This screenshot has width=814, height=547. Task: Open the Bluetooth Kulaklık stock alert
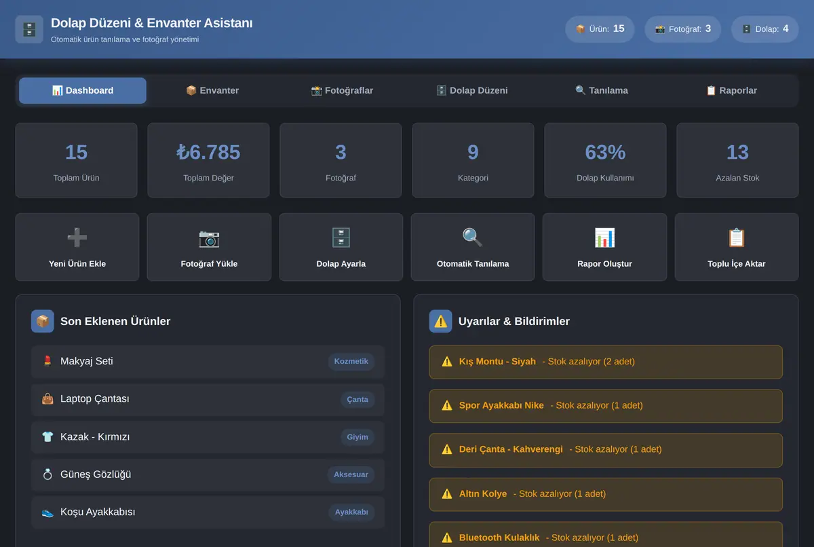point(606,535)
